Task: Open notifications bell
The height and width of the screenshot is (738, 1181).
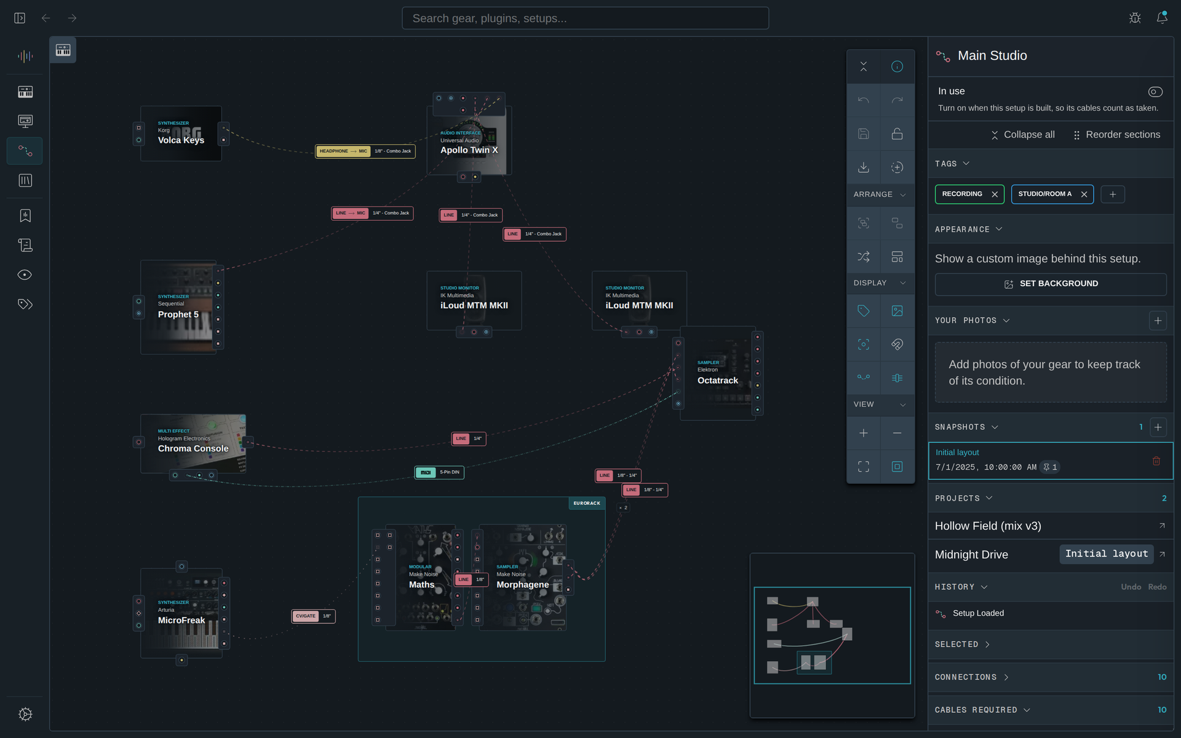Action: tap(1162, 18)
